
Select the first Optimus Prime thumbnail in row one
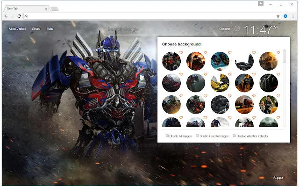tap(171, 61)
